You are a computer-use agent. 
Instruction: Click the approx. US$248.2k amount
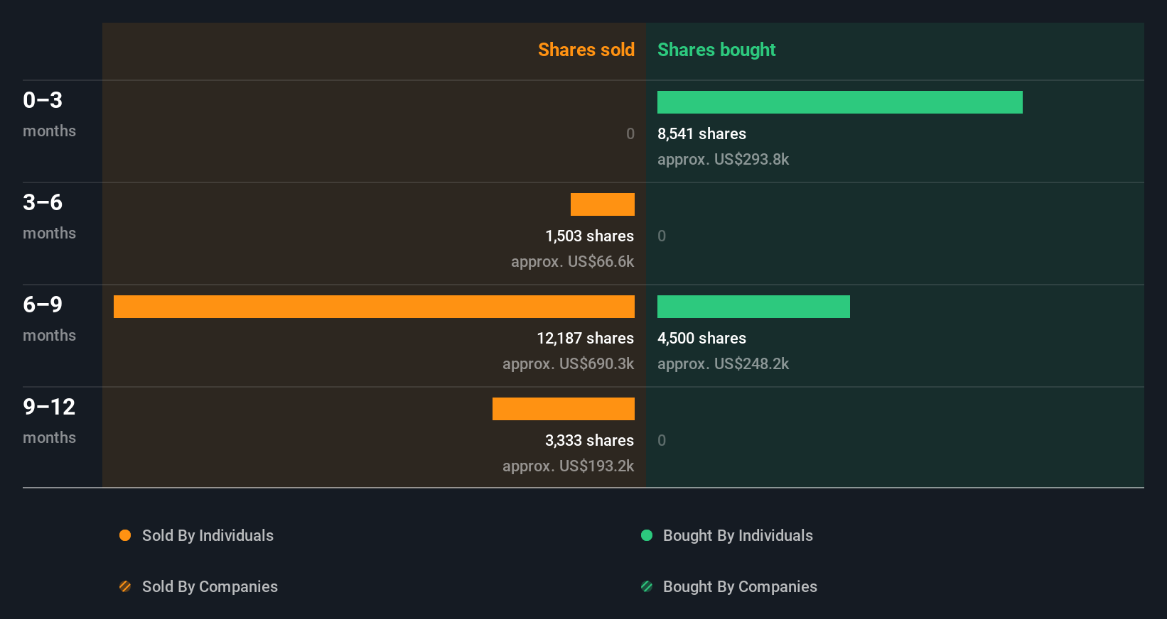(723, 363)
